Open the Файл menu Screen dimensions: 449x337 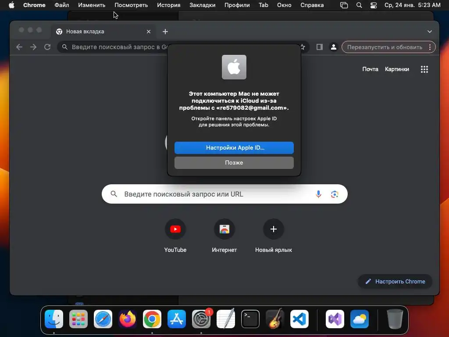click(x=61, y=5)
